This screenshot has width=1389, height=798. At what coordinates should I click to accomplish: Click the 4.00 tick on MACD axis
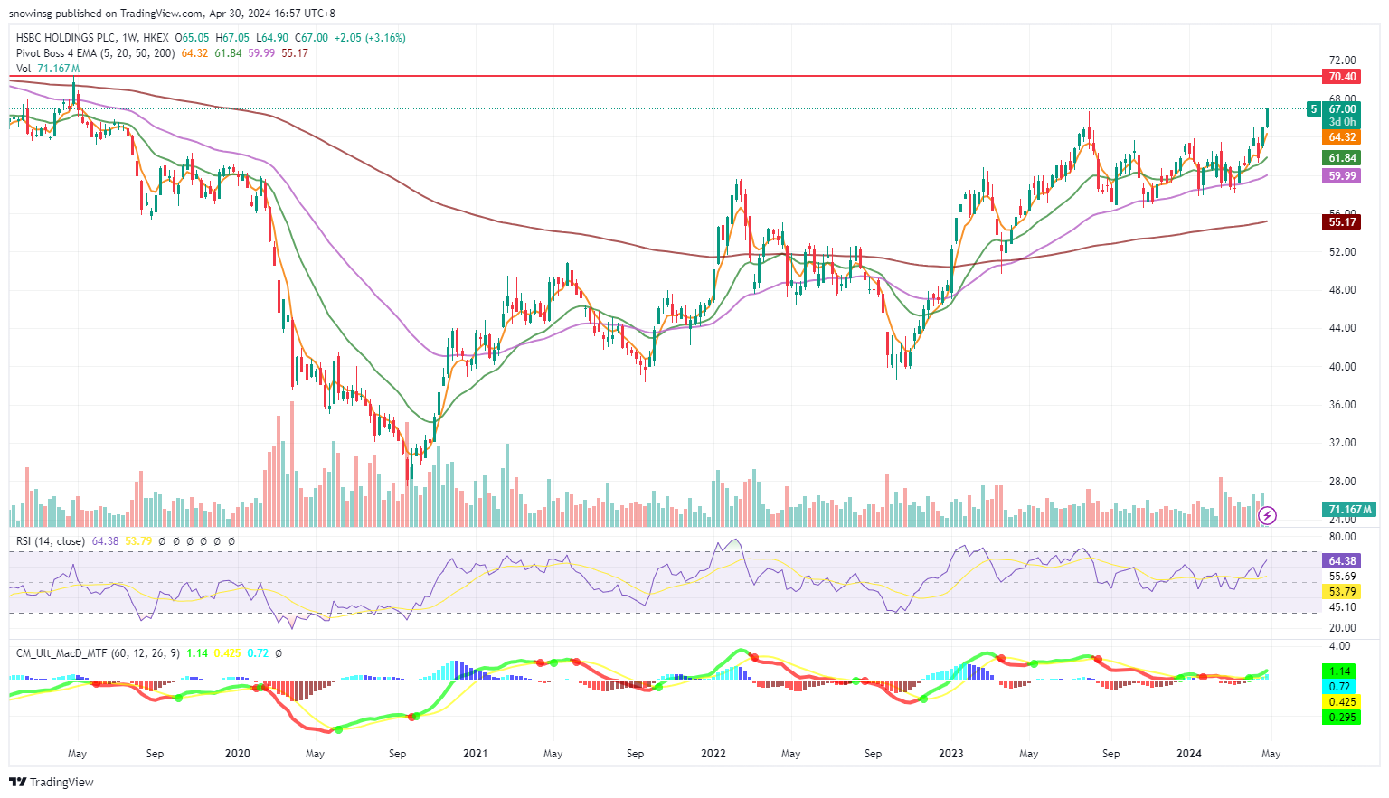tap(1339, 646)
